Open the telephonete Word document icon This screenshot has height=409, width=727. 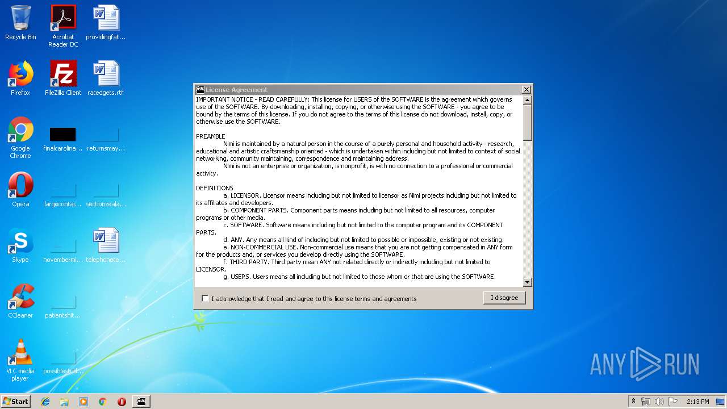pyautogui.click(x=106, y=245)
